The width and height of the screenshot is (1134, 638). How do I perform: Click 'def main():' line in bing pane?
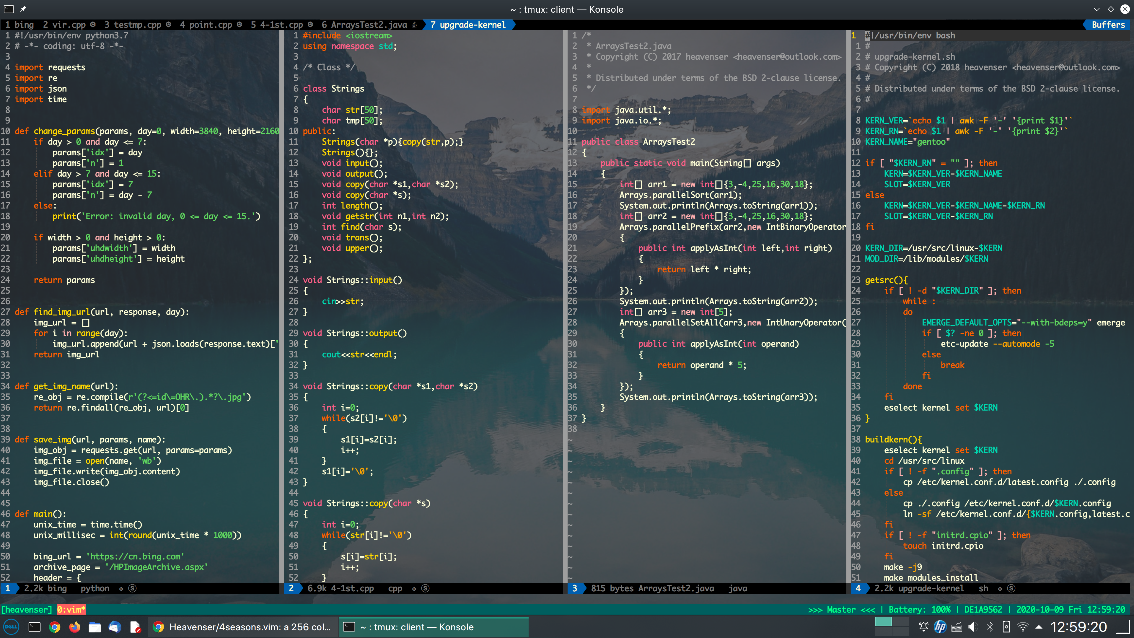(40, 514)
